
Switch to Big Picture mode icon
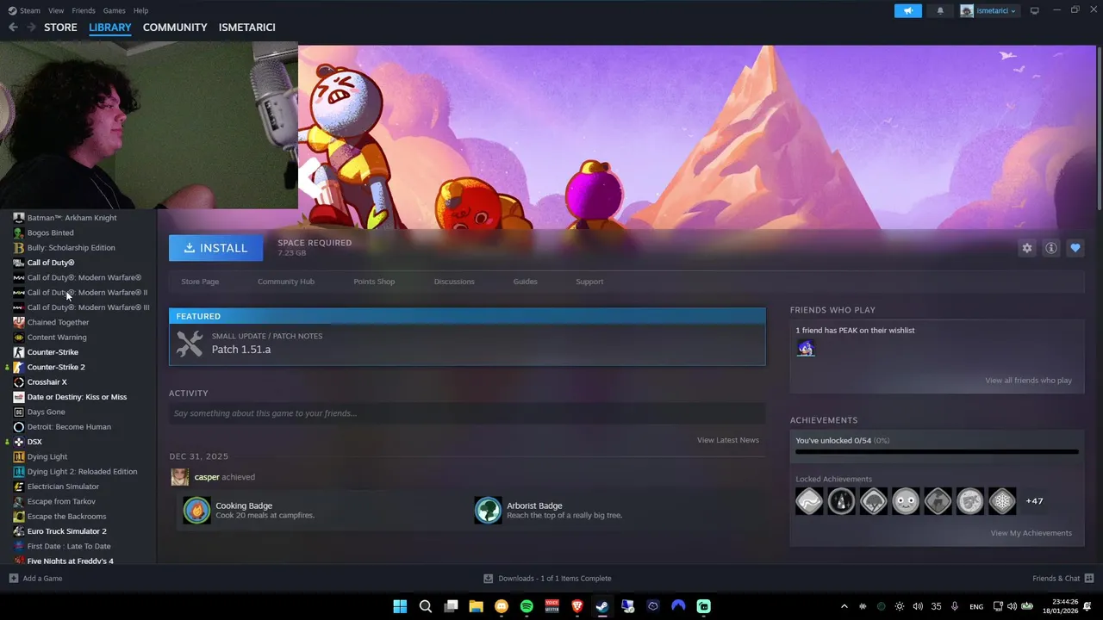pyautogui.click(x=1035, y=10)
